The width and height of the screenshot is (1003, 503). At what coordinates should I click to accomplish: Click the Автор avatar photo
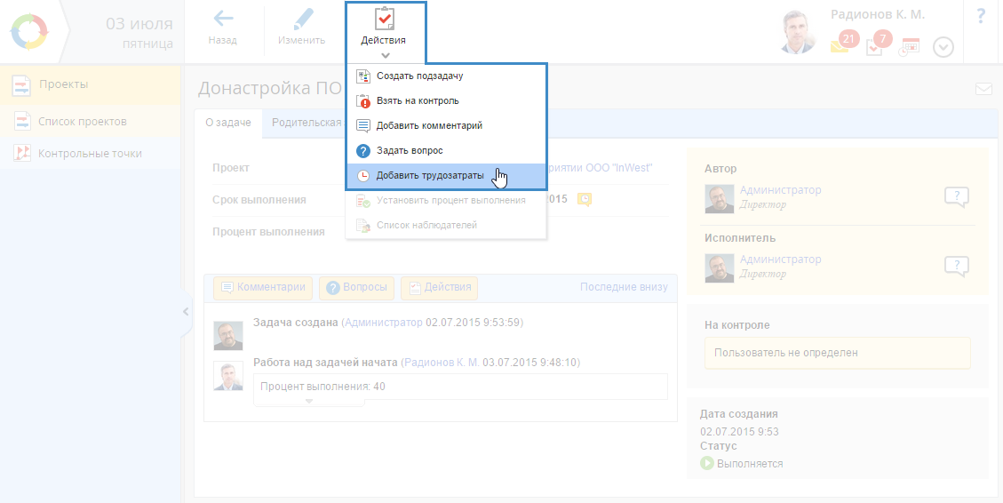(719, 199)
